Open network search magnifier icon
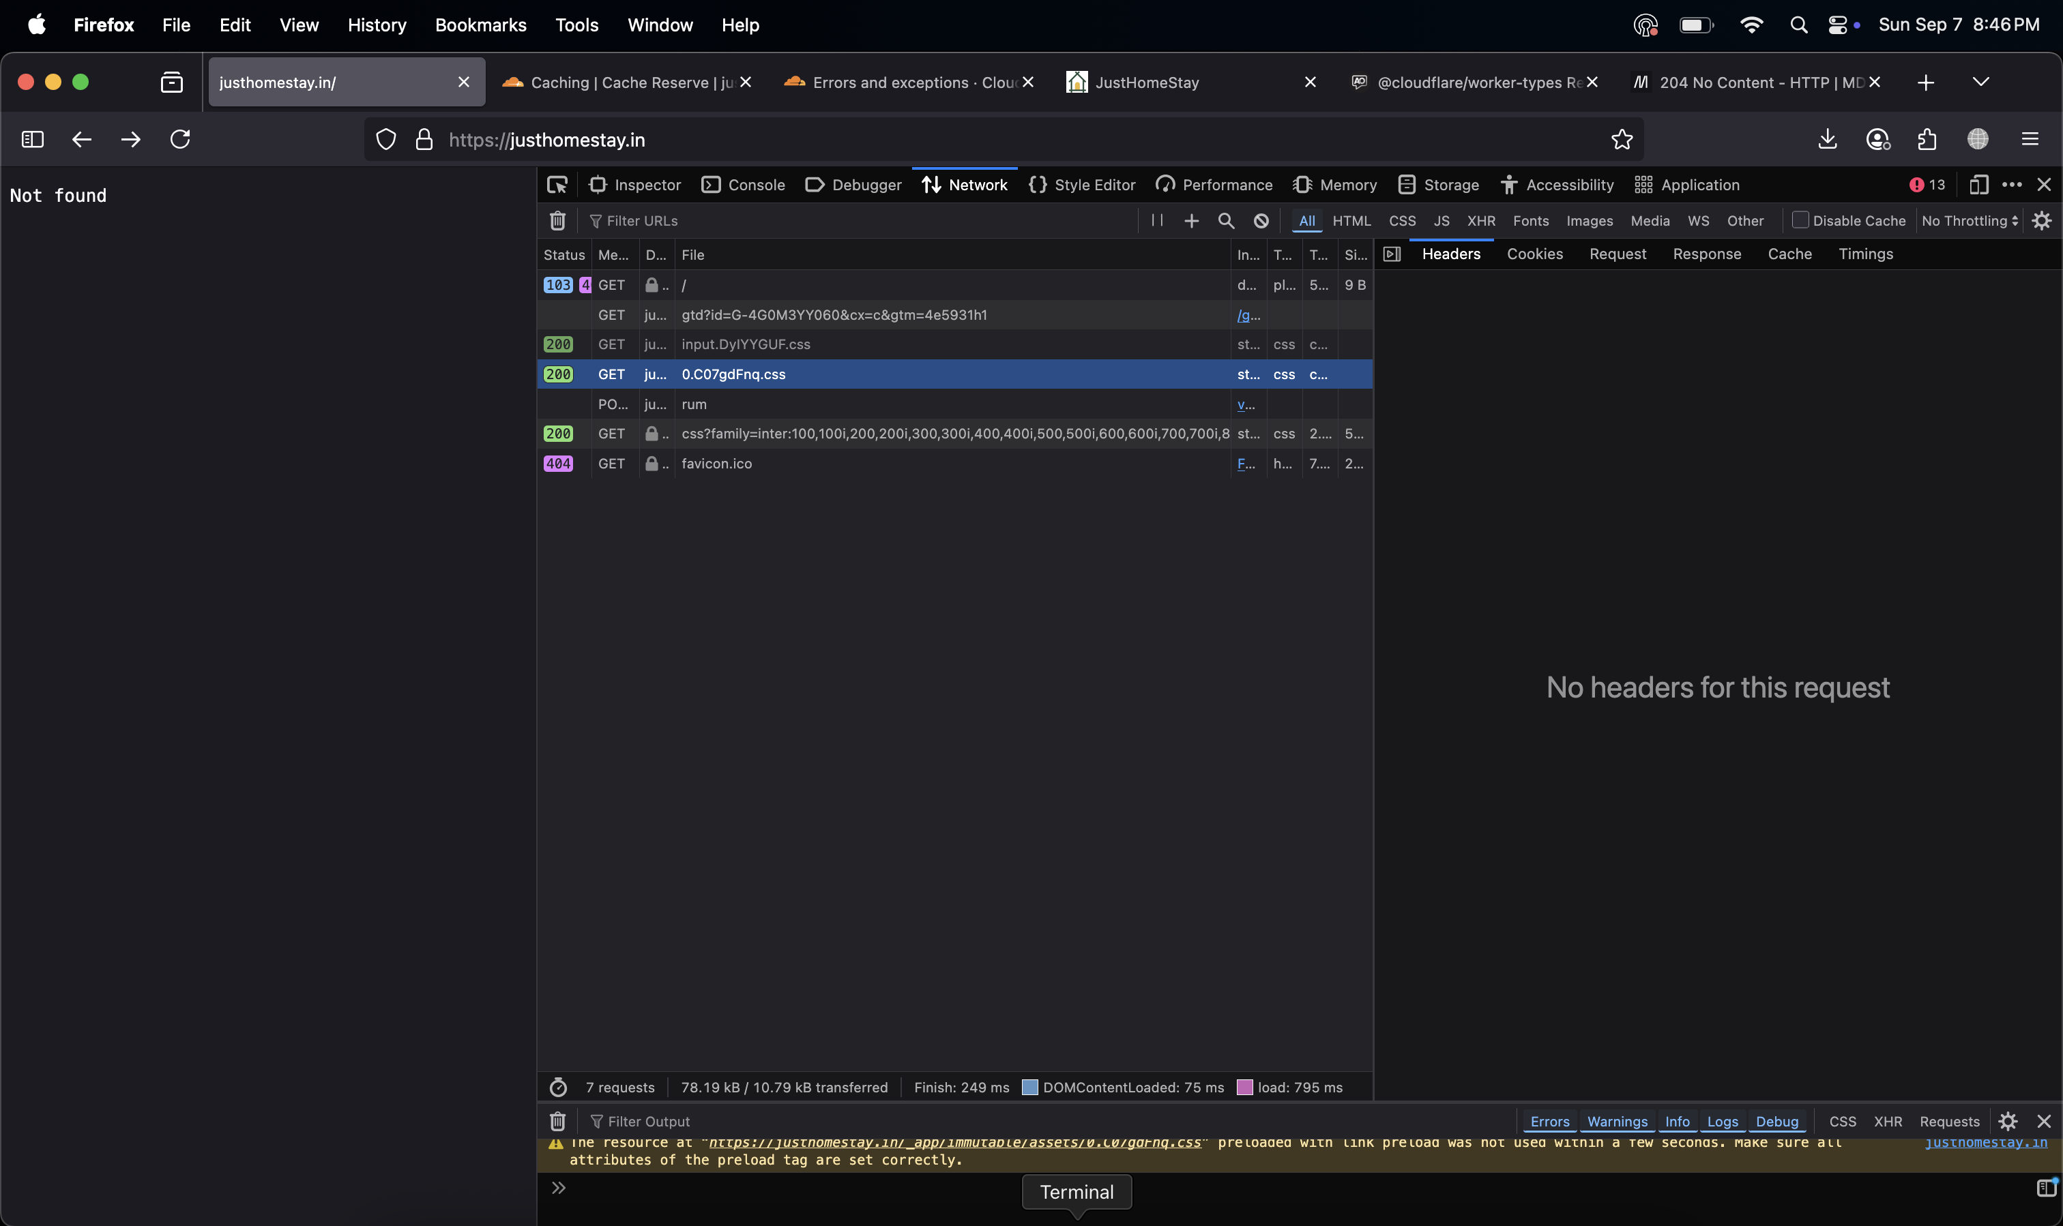This screenshot has height=1226, width=2063. point(1226,220)
